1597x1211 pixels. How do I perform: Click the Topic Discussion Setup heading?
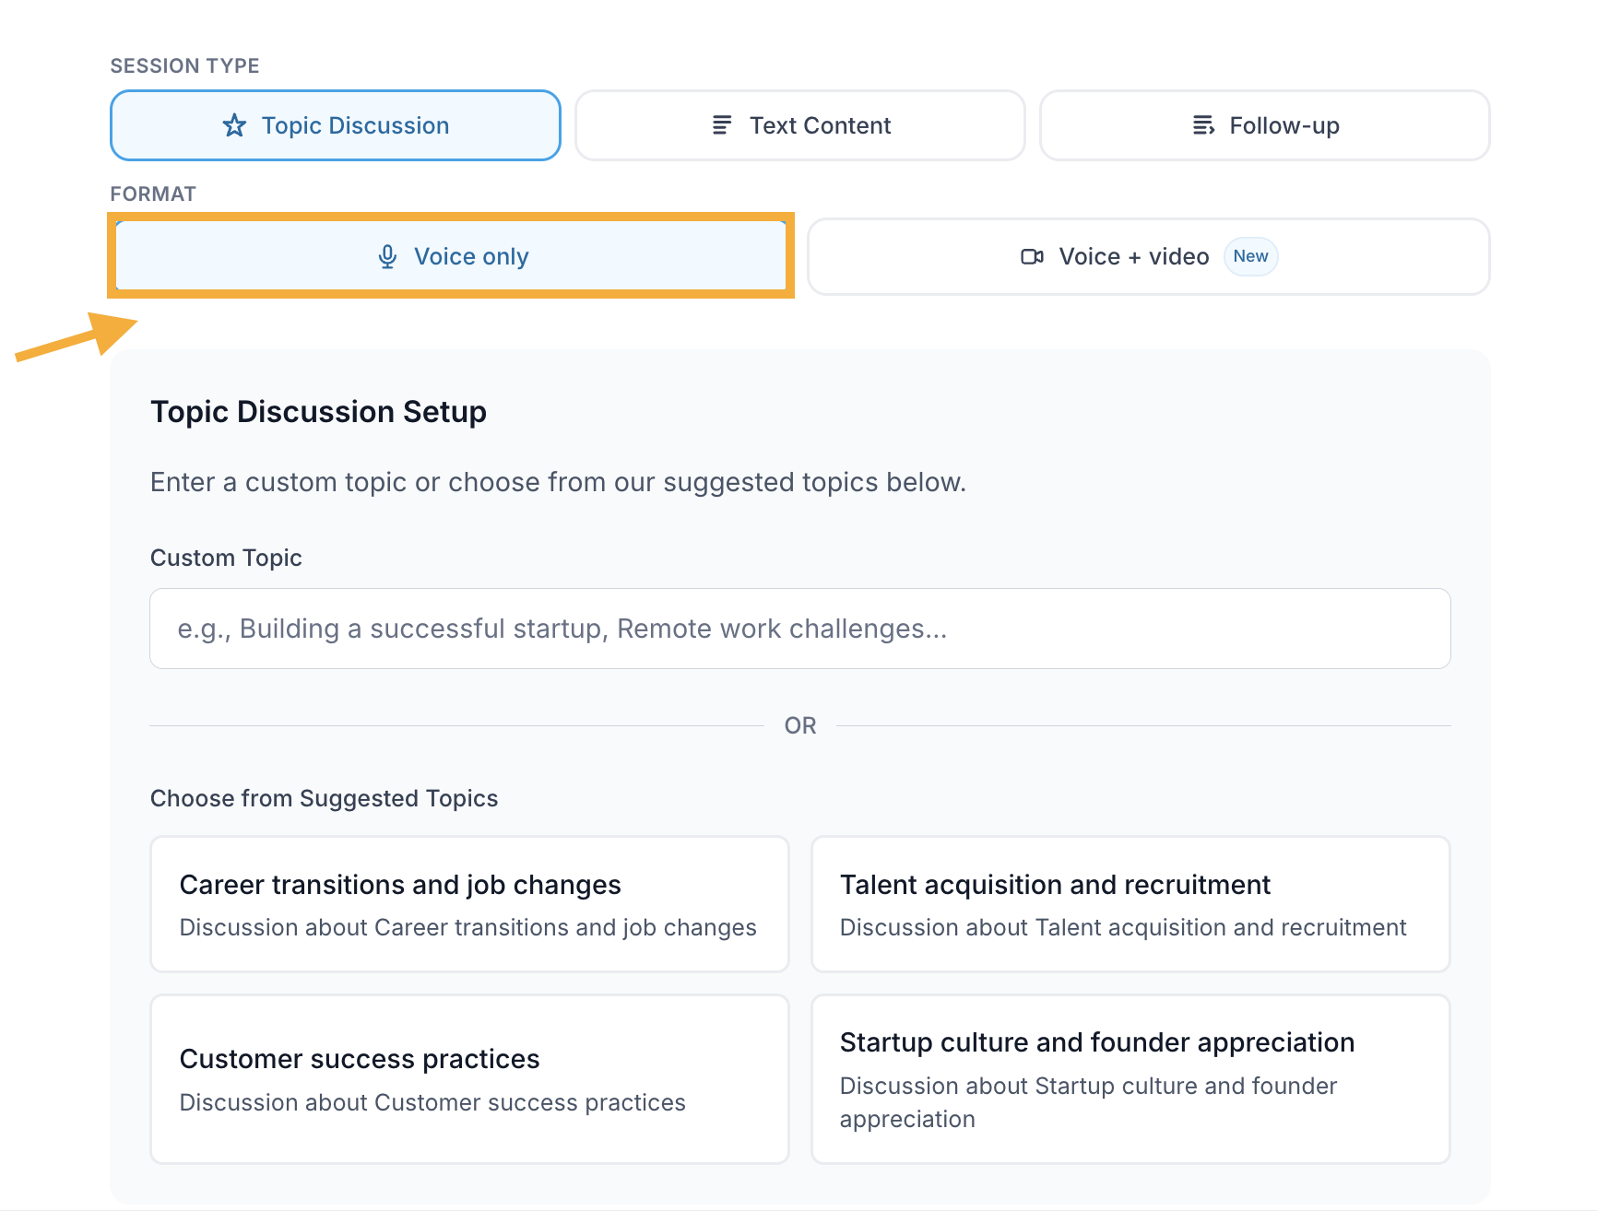319,412
